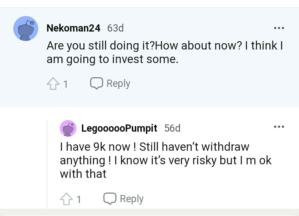Click the 56d timestamp
The height and width of the screenshot is (216, 299).
pos(172,128)
